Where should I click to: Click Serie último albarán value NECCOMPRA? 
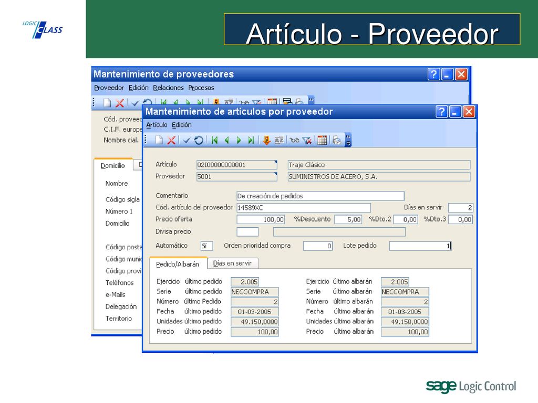(405, 292)
